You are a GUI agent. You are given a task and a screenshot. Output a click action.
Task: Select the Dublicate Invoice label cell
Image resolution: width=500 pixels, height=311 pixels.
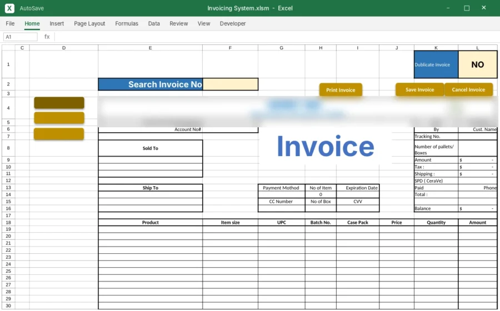tap(436, 64)
